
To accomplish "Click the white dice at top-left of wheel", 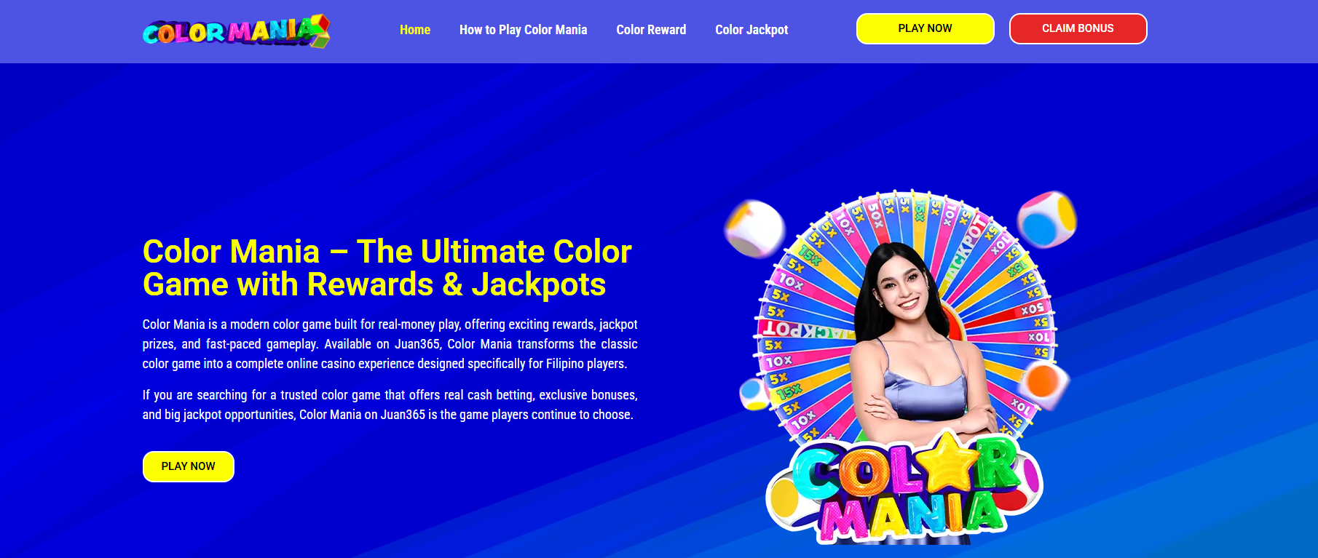I will coord(754,228).
